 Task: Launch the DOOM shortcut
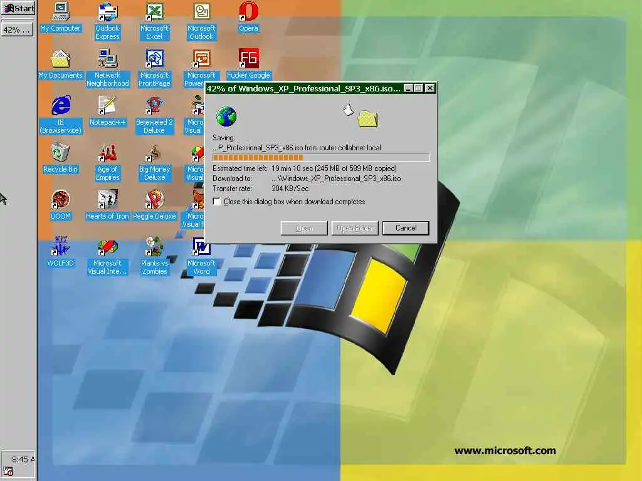pos(61,205)
